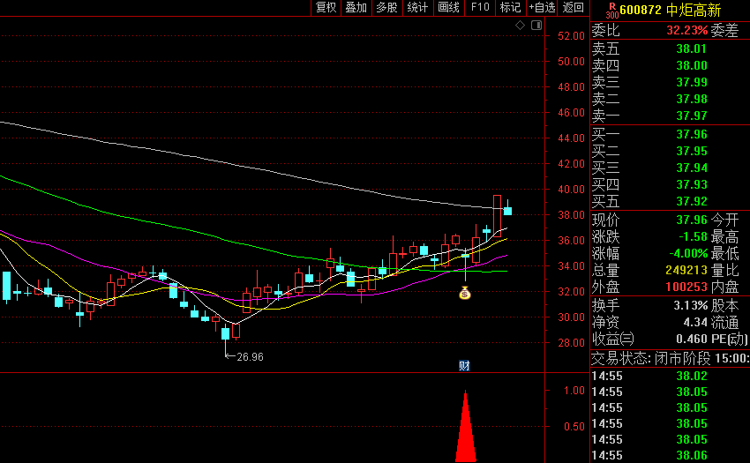Screen dimensions: 750x463
Task: Click the 换手 3.13% value
Action: coord(691,306)
